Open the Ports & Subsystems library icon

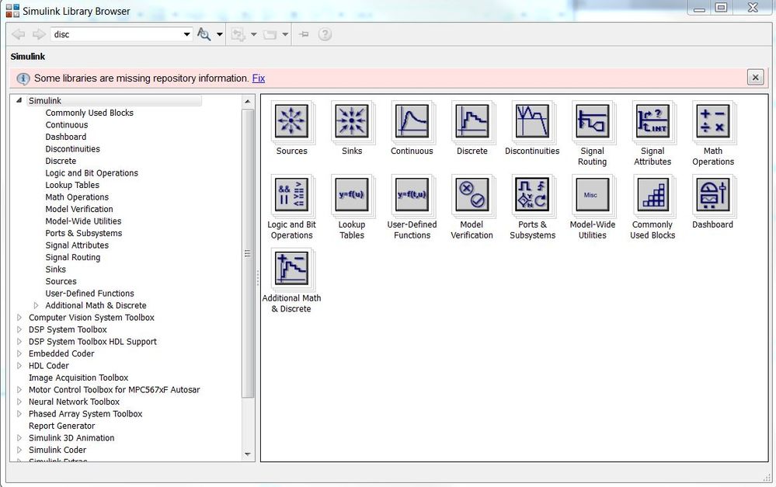[532, 194]
